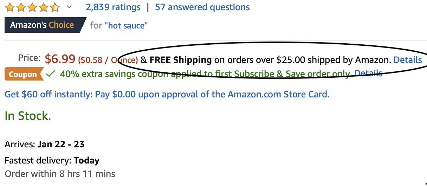427x186 pixels.
Task: Click the $6.99 price
Action: [x=60, y=59]
